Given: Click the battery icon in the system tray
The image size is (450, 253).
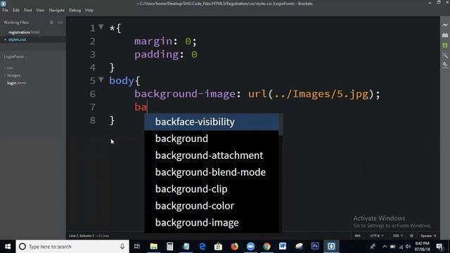Looking at the screenshot, I should 392,247.
